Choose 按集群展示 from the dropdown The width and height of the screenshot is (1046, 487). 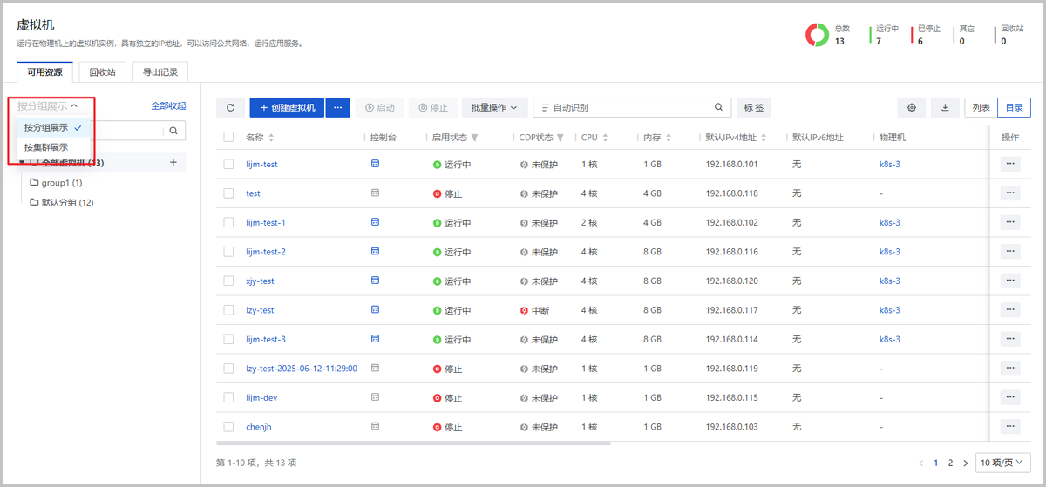(x=46, y=147)
